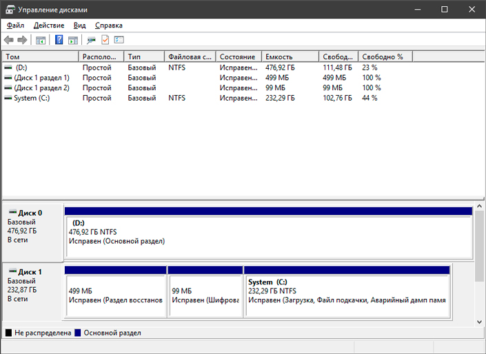Sort by the Тип column header
486x354 pixels.
(144, 56)
